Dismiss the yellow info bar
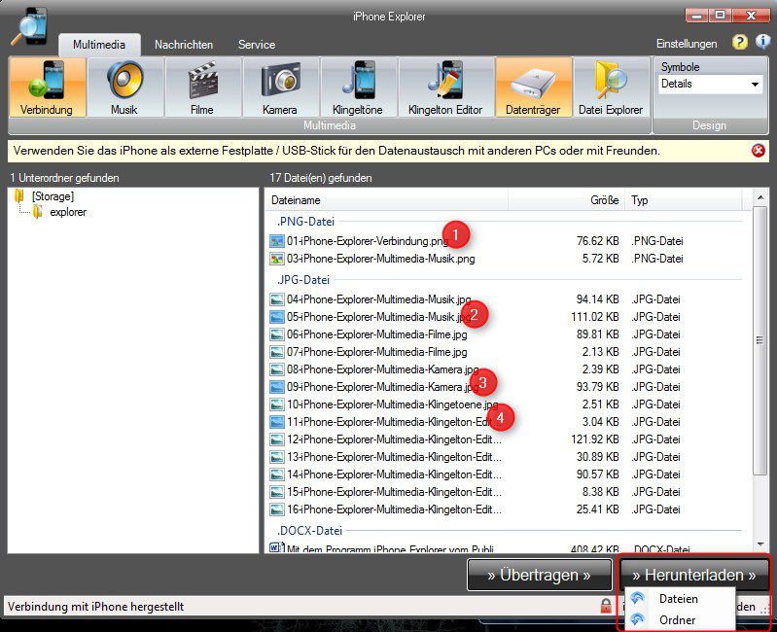This screenshot has width=777, height=632. pos(759,151)
